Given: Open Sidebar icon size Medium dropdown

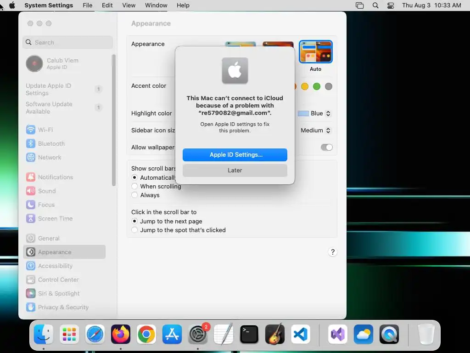Looking at the screenshot, I should point(316,130).
